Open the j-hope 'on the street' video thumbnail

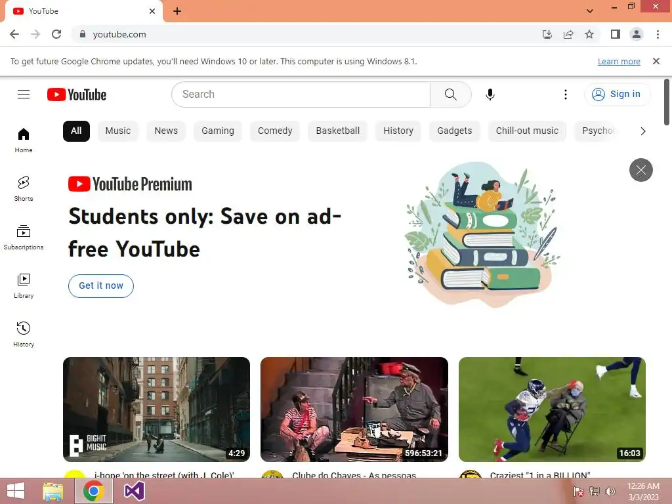[156, 409]
